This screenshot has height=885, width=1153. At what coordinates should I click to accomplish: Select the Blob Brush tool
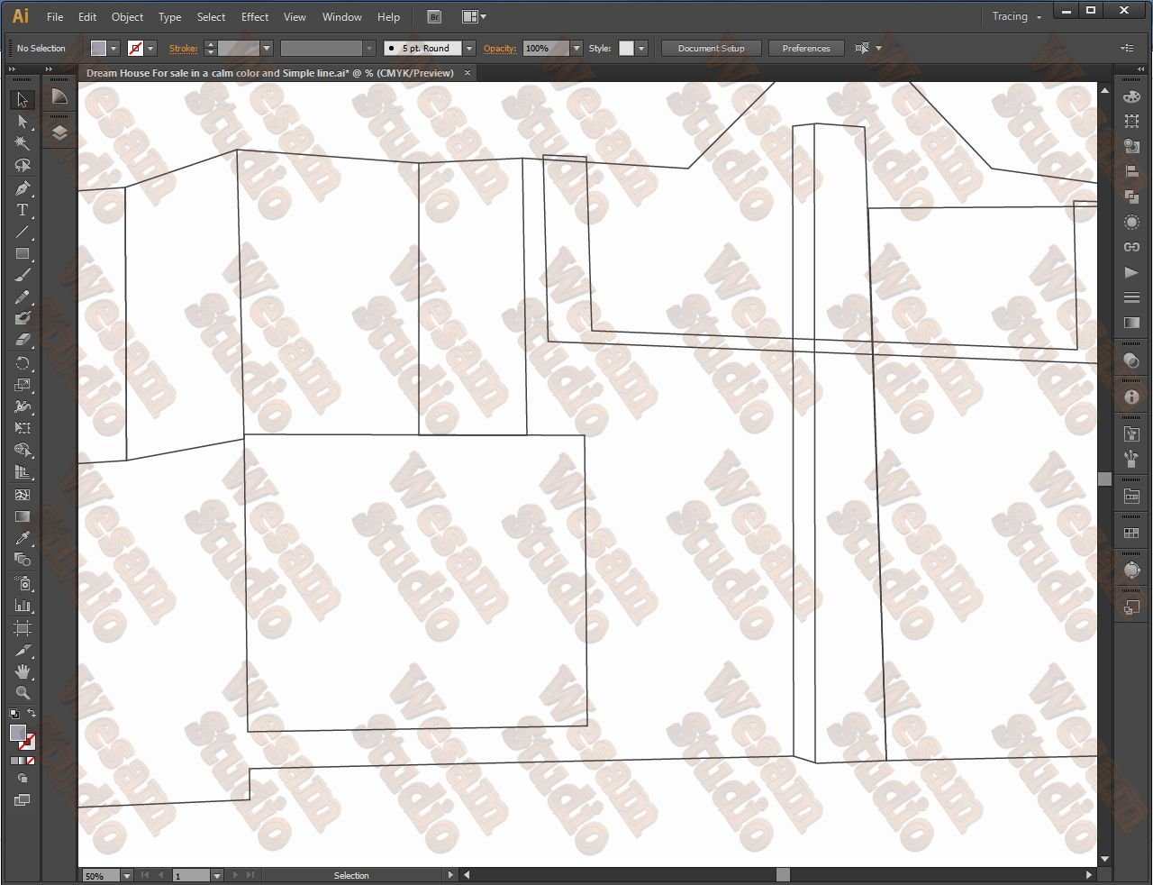[x=23, y=318]
